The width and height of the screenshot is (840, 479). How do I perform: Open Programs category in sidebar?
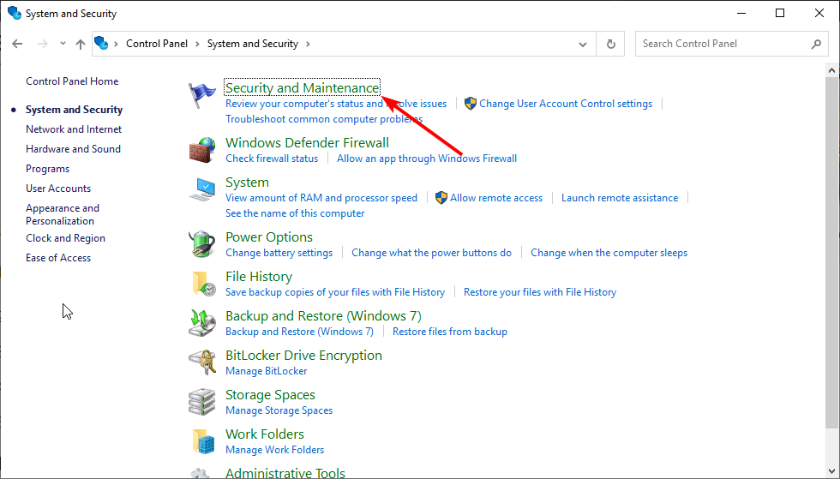coord(48,169)
